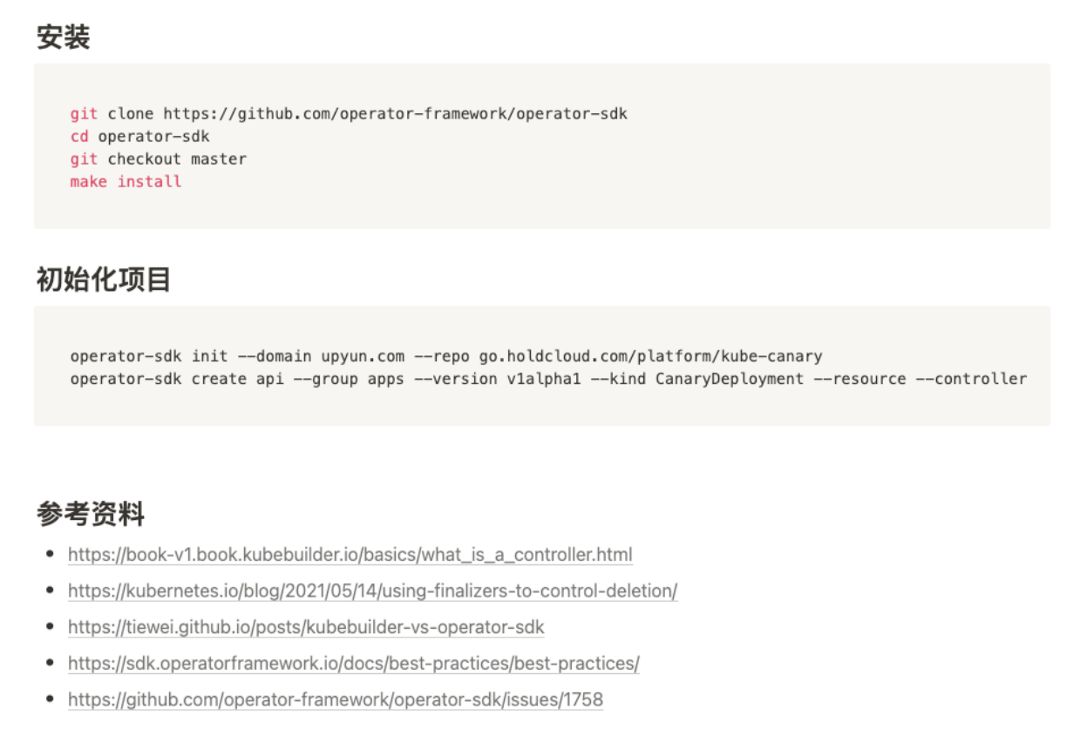This screenshot has height=749, width=1073.
Task: Open the kubernetes.io finalizers blog link
Action: click(x=372, y=591)
